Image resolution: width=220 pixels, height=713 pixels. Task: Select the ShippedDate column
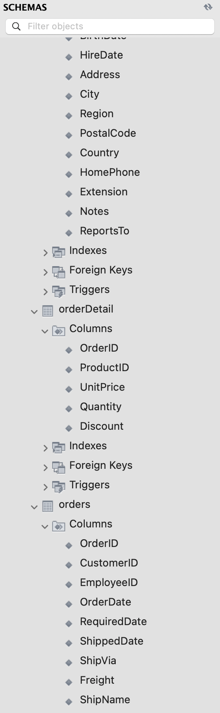coord(112,641)
